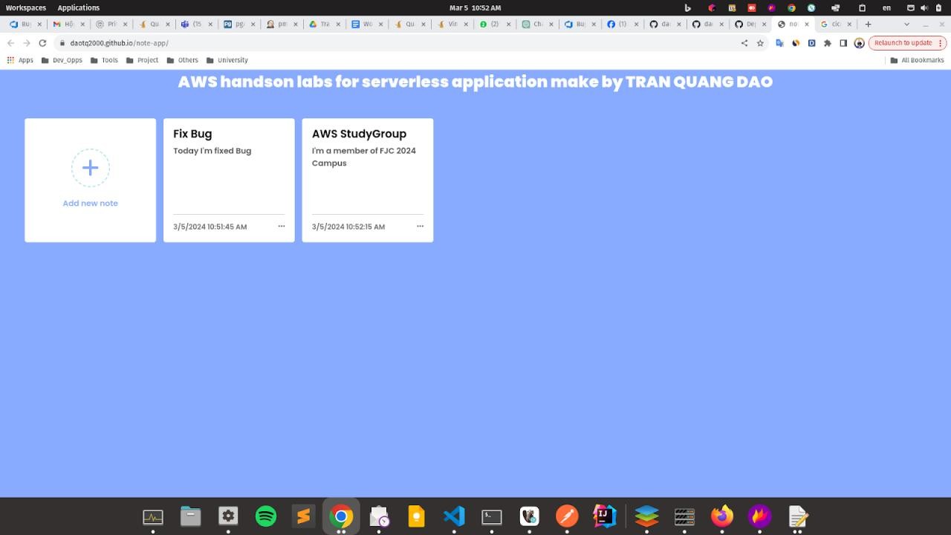
Task: Launch Spotify from the dock
Action: point(266,516)
